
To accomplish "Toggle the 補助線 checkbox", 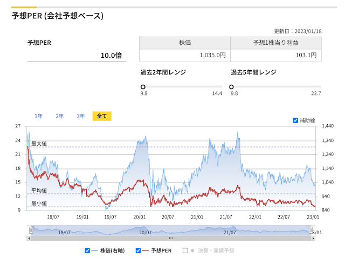I will click(295, 120).
